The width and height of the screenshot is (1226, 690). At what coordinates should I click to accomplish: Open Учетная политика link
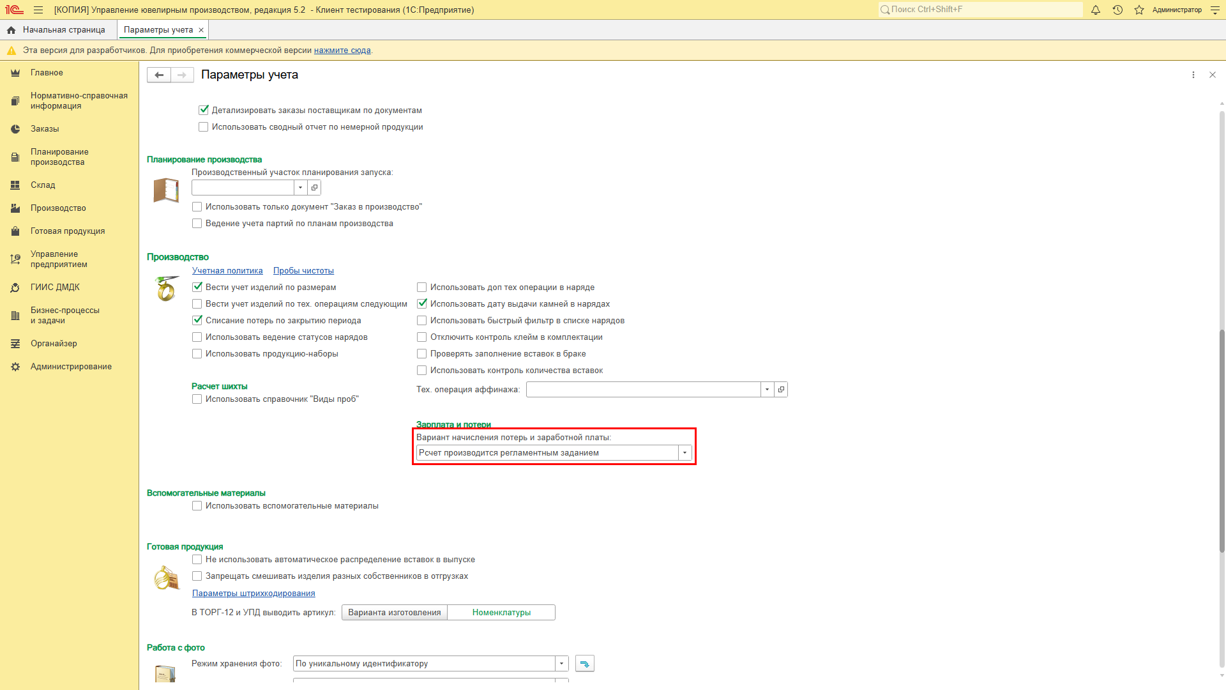(x=227, y=271)
